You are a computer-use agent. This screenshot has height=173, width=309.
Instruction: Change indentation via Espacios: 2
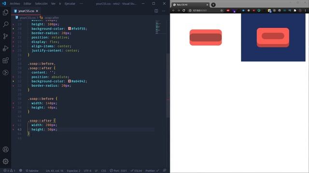click(73, 171)
